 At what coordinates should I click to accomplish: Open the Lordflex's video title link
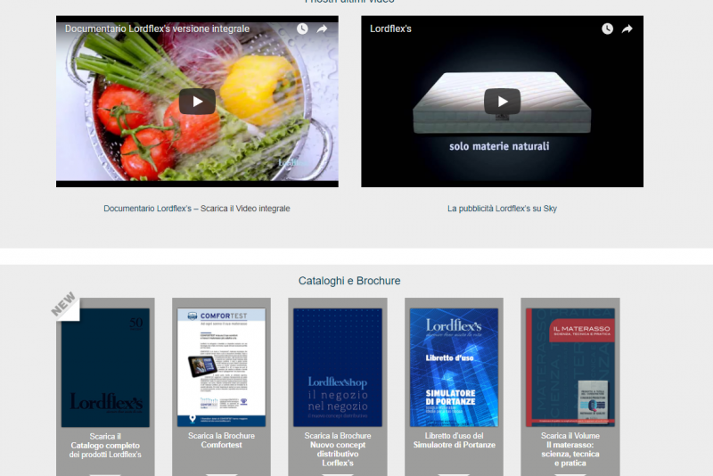(x=390, y=29)
